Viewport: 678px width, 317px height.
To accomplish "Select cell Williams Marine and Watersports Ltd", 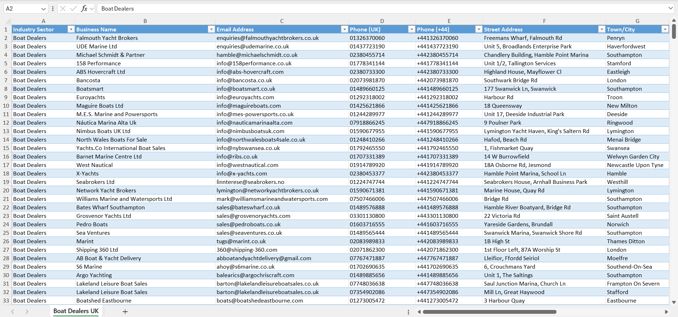I will click(145, 199).
